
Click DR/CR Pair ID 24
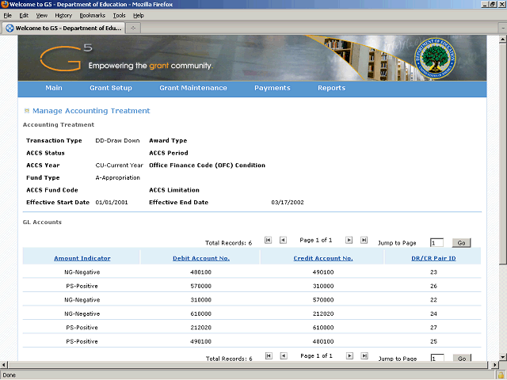coord(433,313)
